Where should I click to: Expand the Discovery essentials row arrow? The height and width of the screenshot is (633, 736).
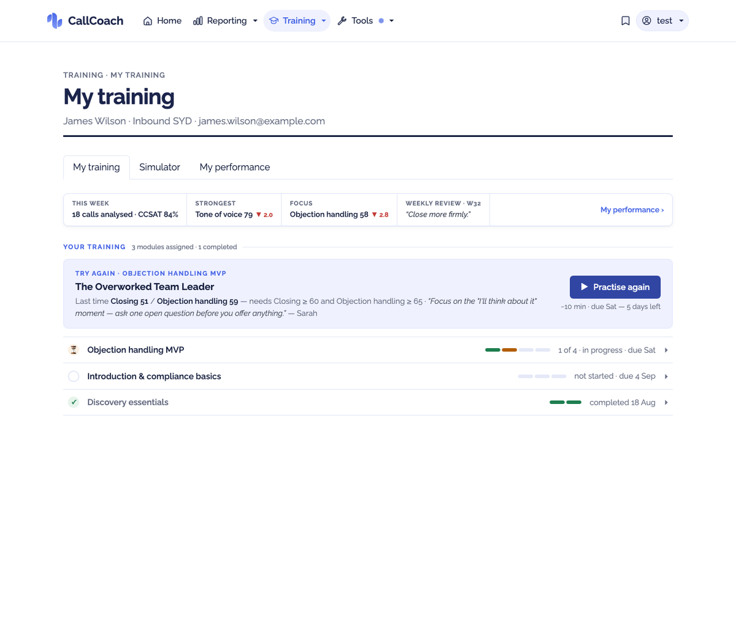click(666, 402)
